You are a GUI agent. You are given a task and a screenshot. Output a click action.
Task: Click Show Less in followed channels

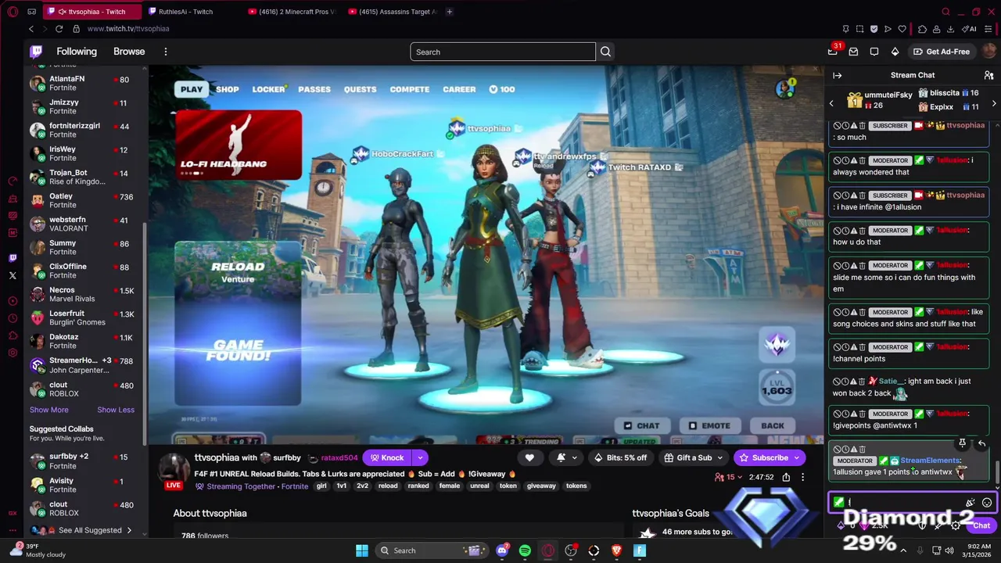coord(116,410)
